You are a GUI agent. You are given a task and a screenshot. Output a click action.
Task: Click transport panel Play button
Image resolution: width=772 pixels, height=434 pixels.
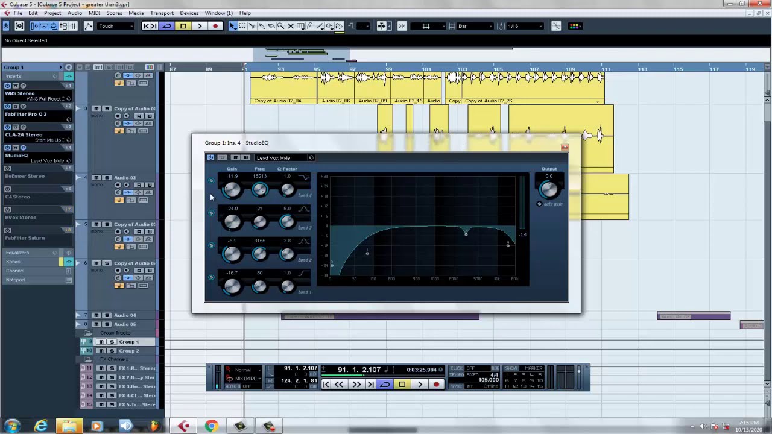point(420,384)
